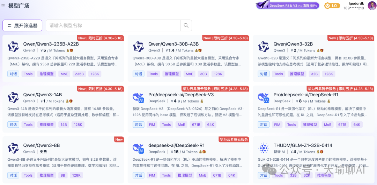Click the 671B tag on Pro DeepSeek-R1 card
The image size is (377, 185).
(x=342, y=124)
